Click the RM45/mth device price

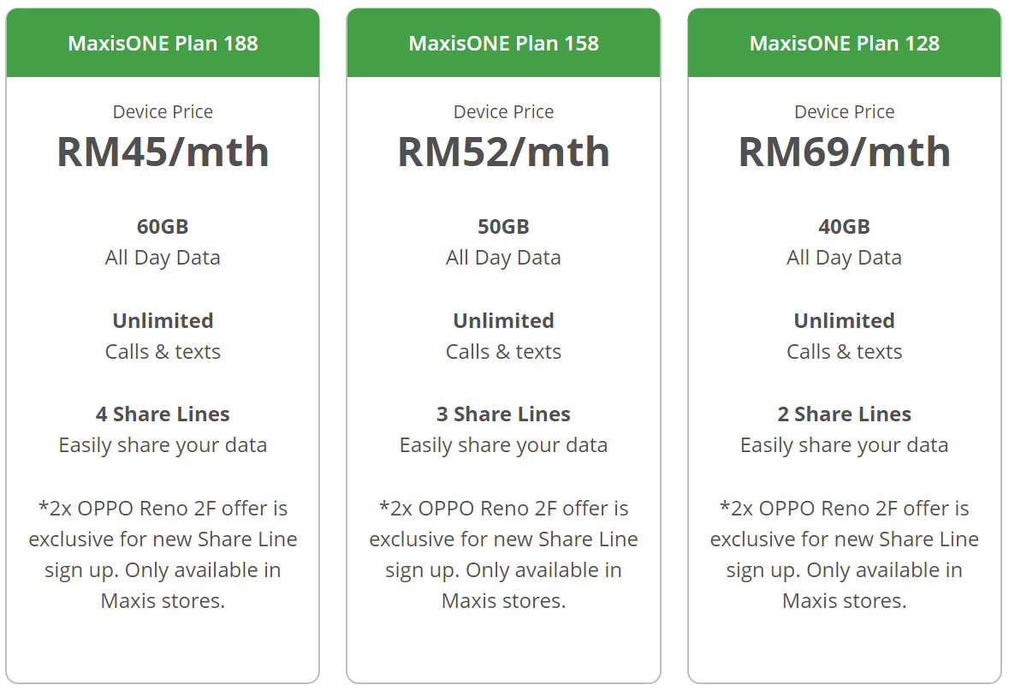click(163, 152)
